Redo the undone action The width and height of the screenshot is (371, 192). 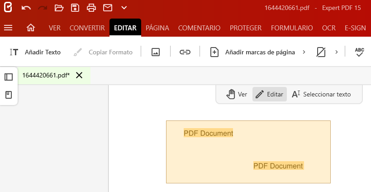pos(43,8)
